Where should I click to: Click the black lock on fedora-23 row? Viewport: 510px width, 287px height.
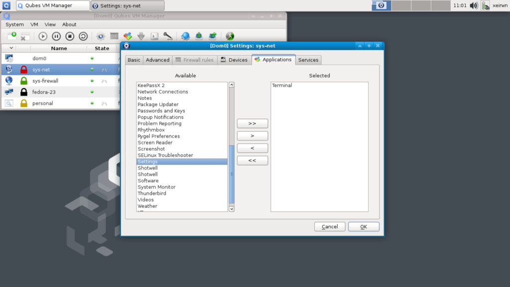[24, 92]
